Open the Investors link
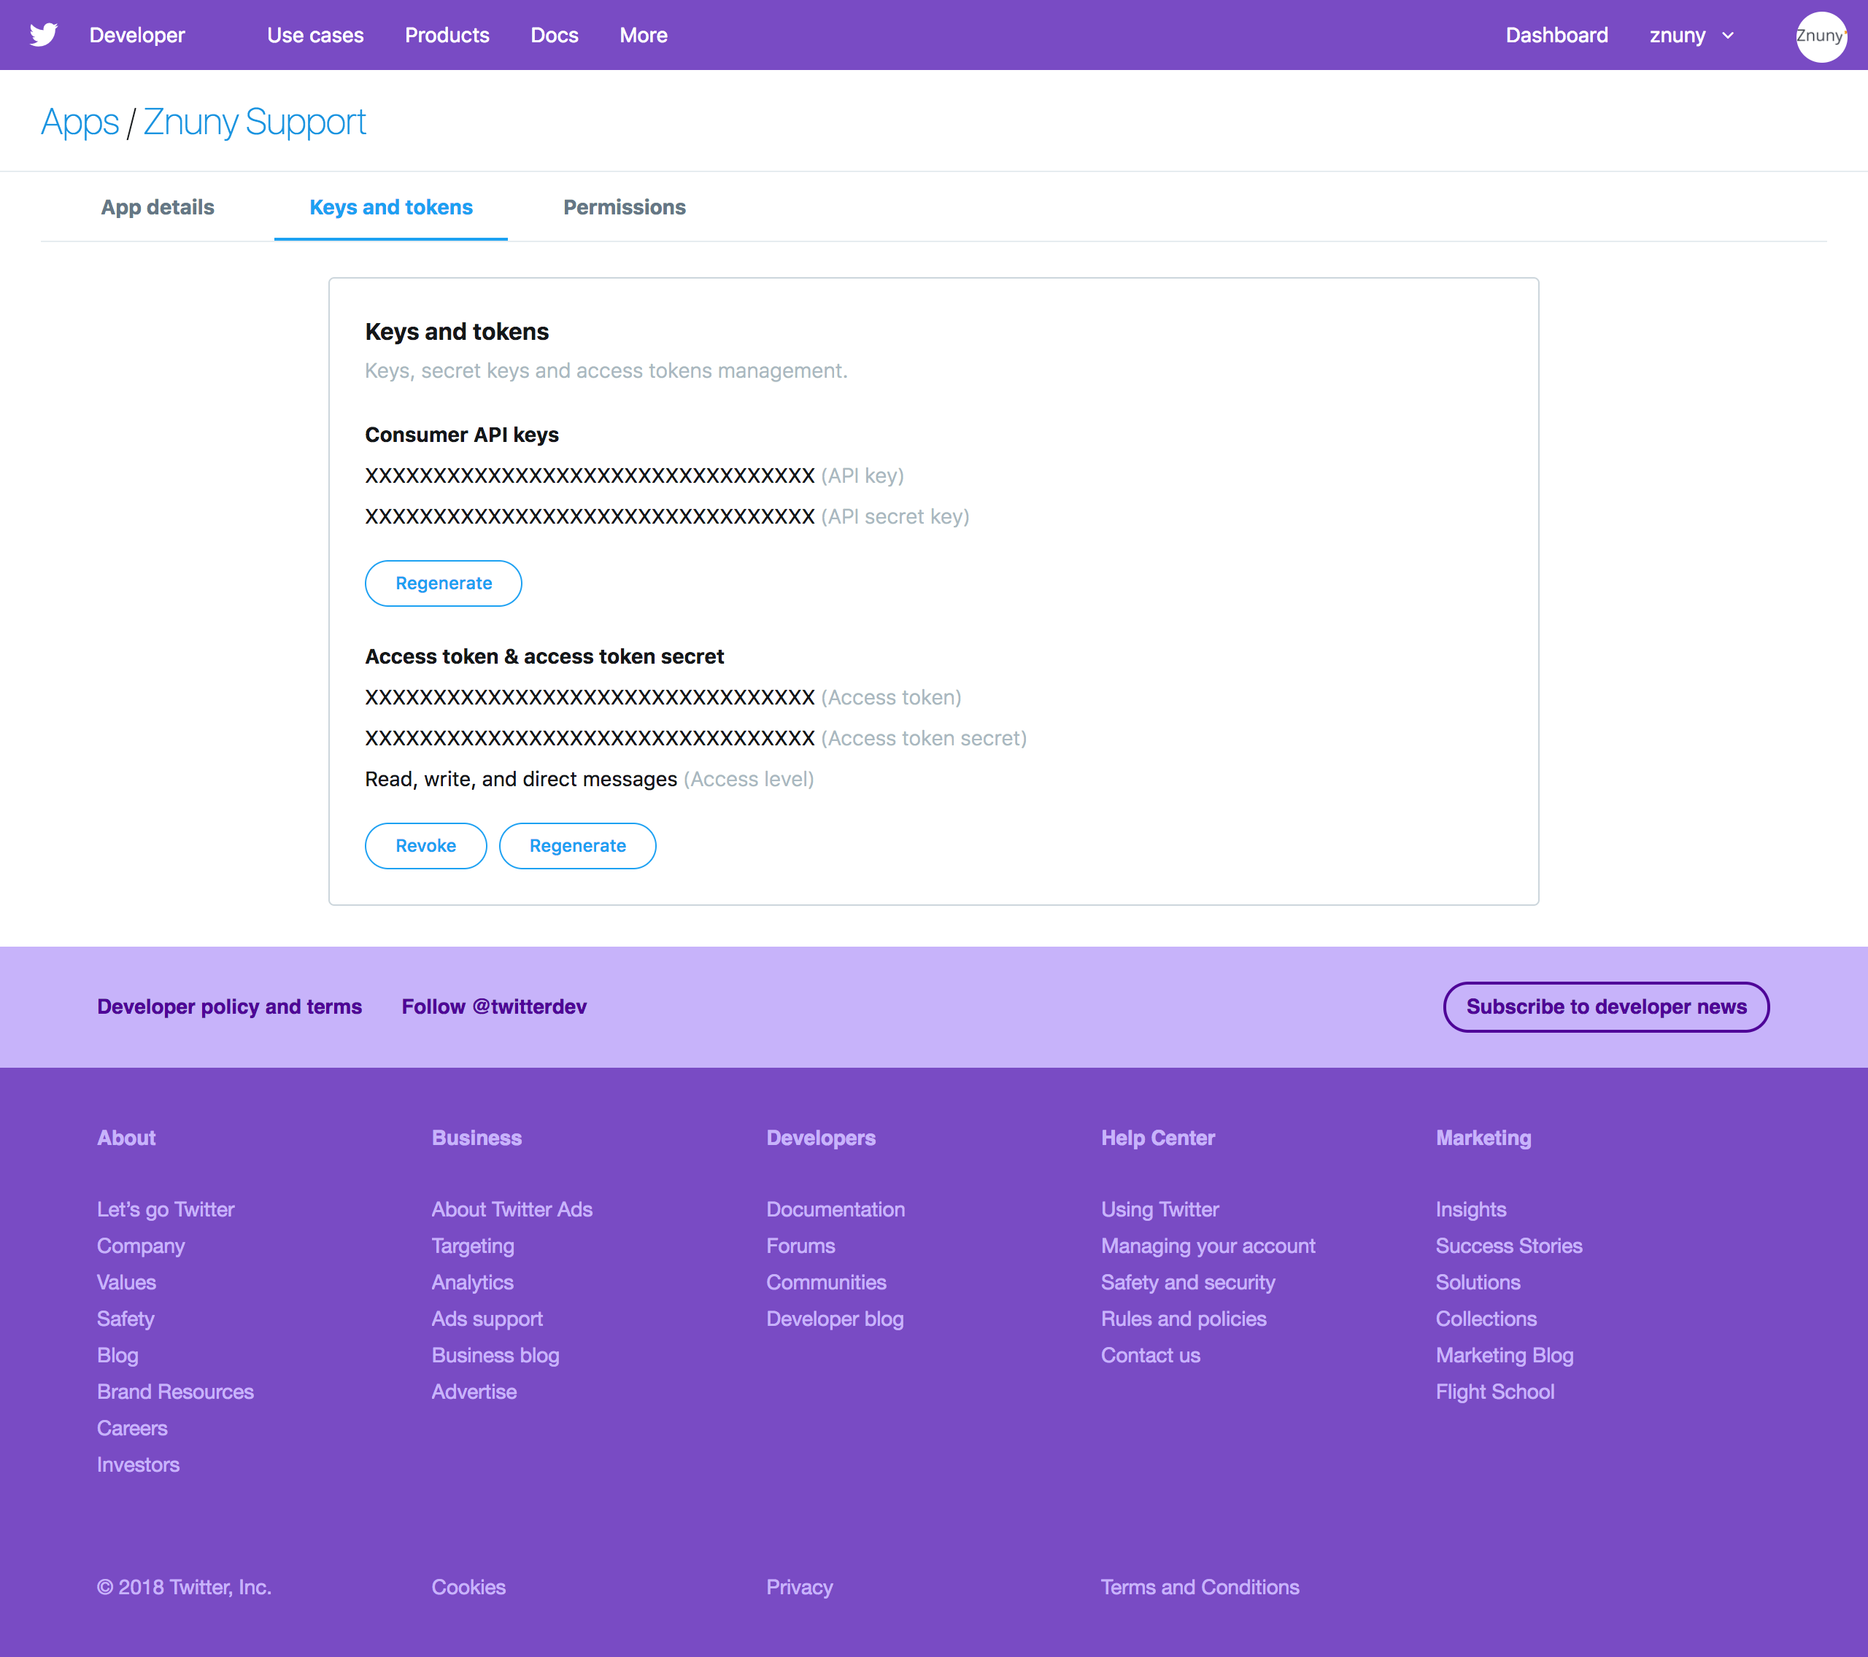Screen dimensions: 1868x1657 (138, 1465)
